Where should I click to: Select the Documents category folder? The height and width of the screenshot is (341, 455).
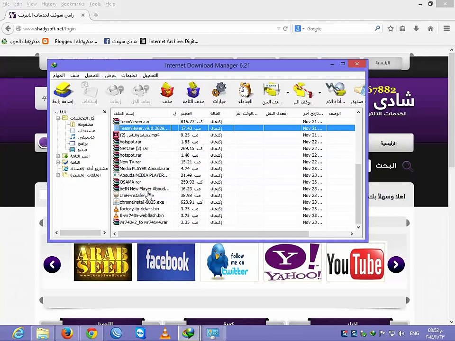82,131
